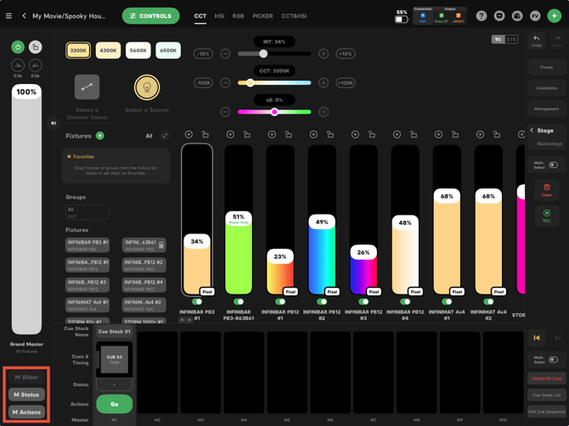This screenshot has height=426, width=569.
Task: Increase intensity with the plus icon
Action: tap(324, 53)
